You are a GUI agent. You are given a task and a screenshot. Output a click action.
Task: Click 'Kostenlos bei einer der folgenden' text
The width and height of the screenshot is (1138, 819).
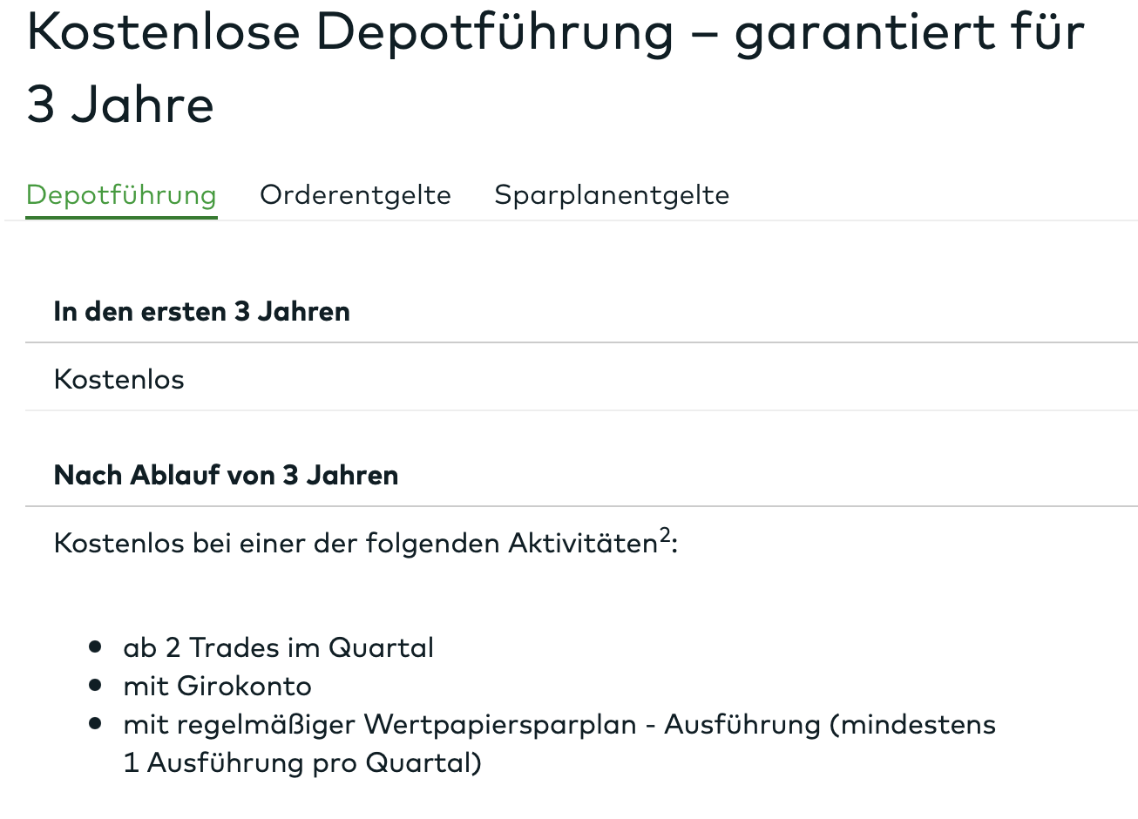coord(279,544)
